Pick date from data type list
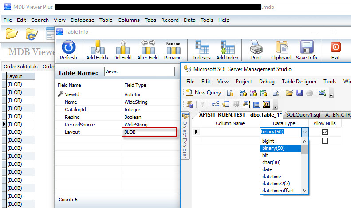351x208 pixels. [281, 169]
